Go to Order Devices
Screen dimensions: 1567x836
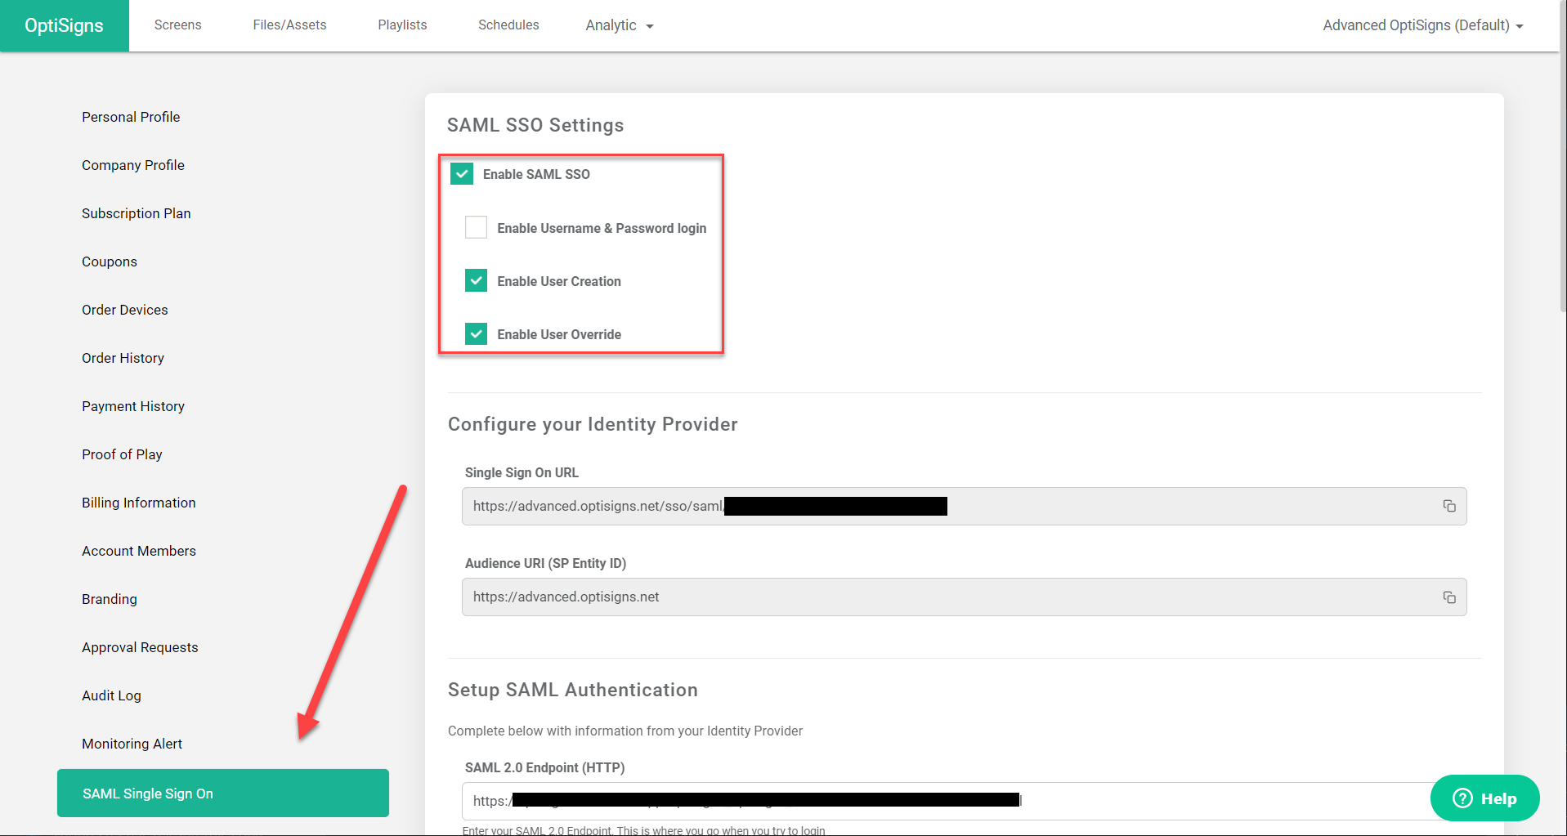(x=125, y=310)
